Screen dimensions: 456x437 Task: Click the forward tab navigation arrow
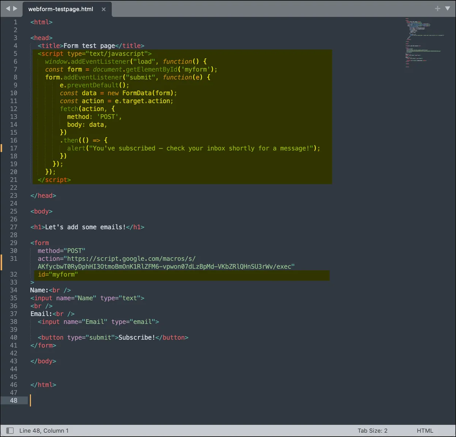pyautogui.click(x=15, y=8)
